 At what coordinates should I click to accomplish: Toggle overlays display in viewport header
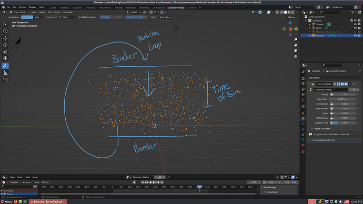tap(268, 12)
